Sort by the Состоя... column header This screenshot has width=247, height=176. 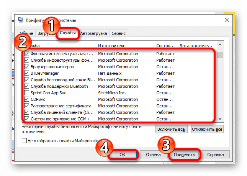(165, 46)
